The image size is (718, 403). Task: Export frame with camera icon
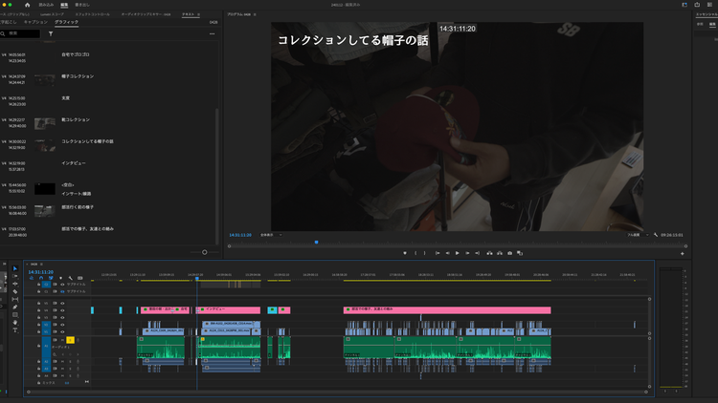click(509, 253)
